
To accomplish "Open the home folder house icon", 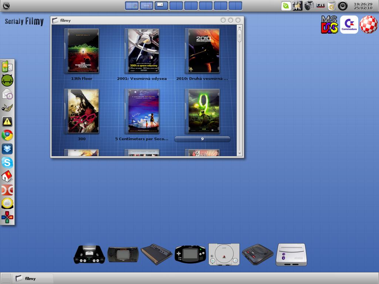I will coord(7,176).
